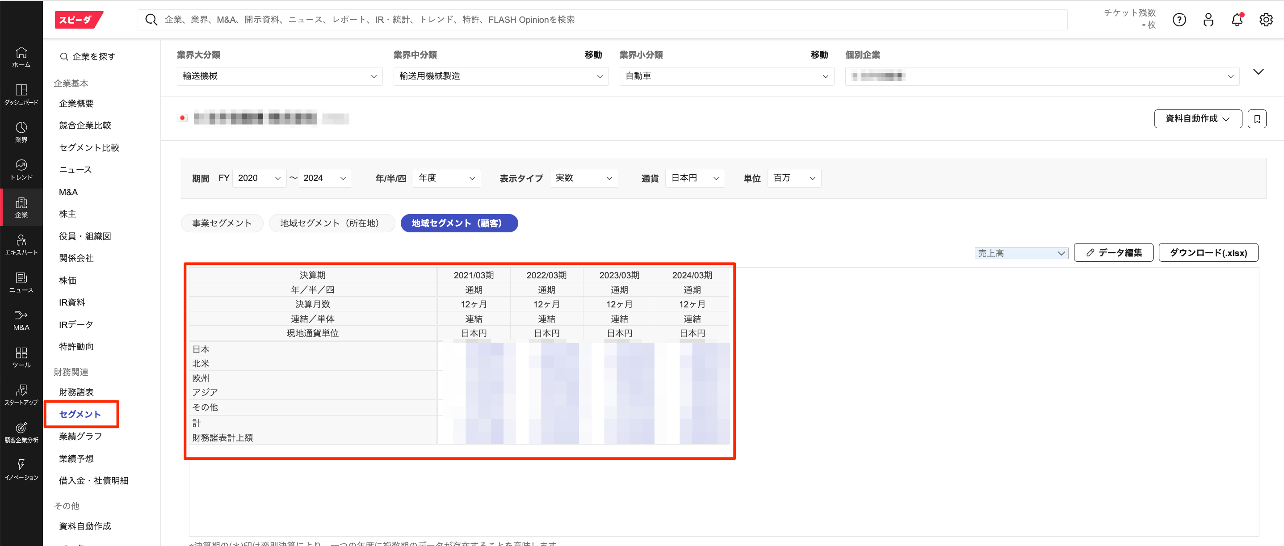This screenshot has height=546, width=1284.
Task: Click the bookmark icon next to 資料自動作成
Action: pos(1257,119)
